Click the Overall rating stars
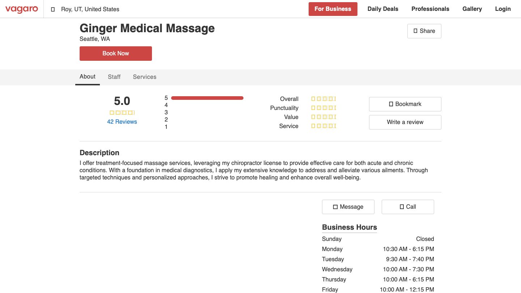The width and height of the screenshot is (521, 293). tap(323, 98)
